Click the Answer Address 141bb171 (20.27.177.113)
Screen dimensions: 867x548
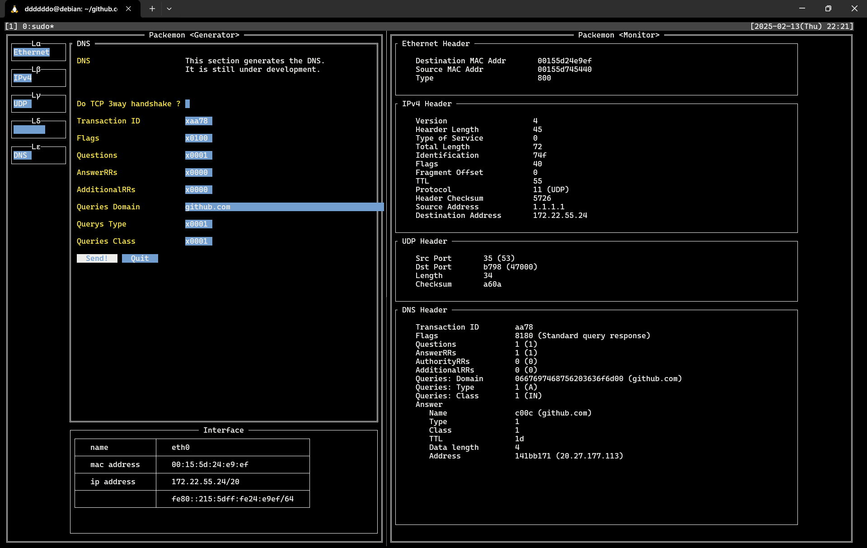tap(569, 456)
